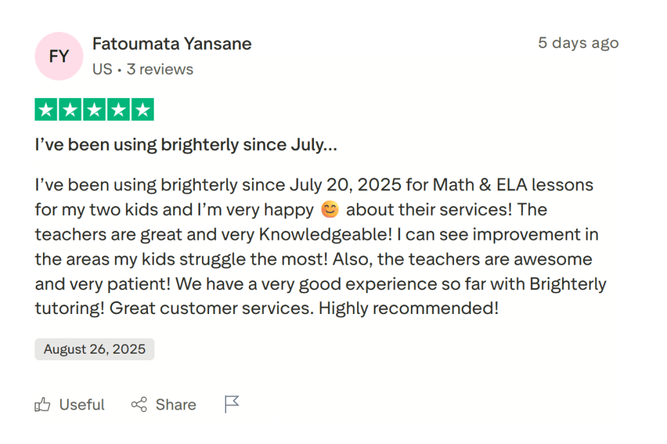Screen dimensions: 667x444
Task: Click the flag icon to report review
Action: (x=231, y=404)
